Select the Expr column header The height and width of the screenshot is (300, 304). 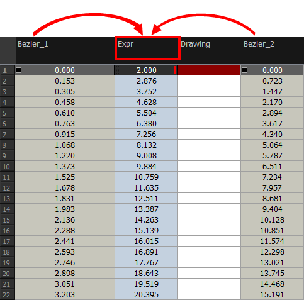[x=147, y=50]
